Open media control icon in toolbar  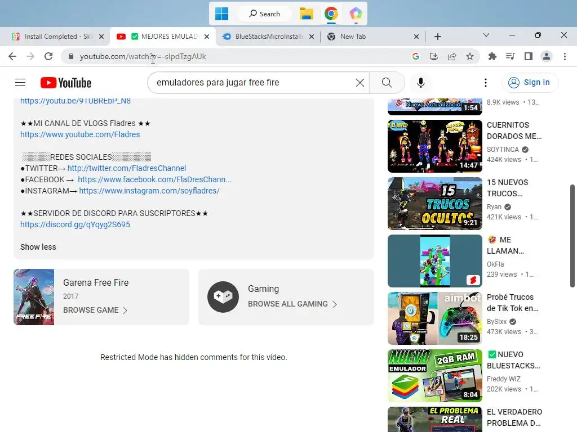pyautogui.click(x=511, y=56)
